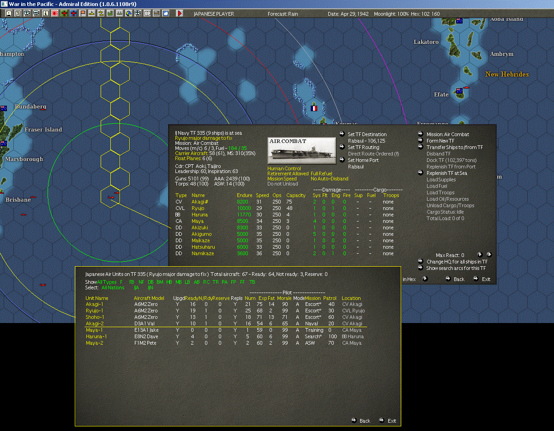Screen dimensions: 554x431
Task: Click arrow beside Change HQ for all ships
Action: (x=421, y=261)
